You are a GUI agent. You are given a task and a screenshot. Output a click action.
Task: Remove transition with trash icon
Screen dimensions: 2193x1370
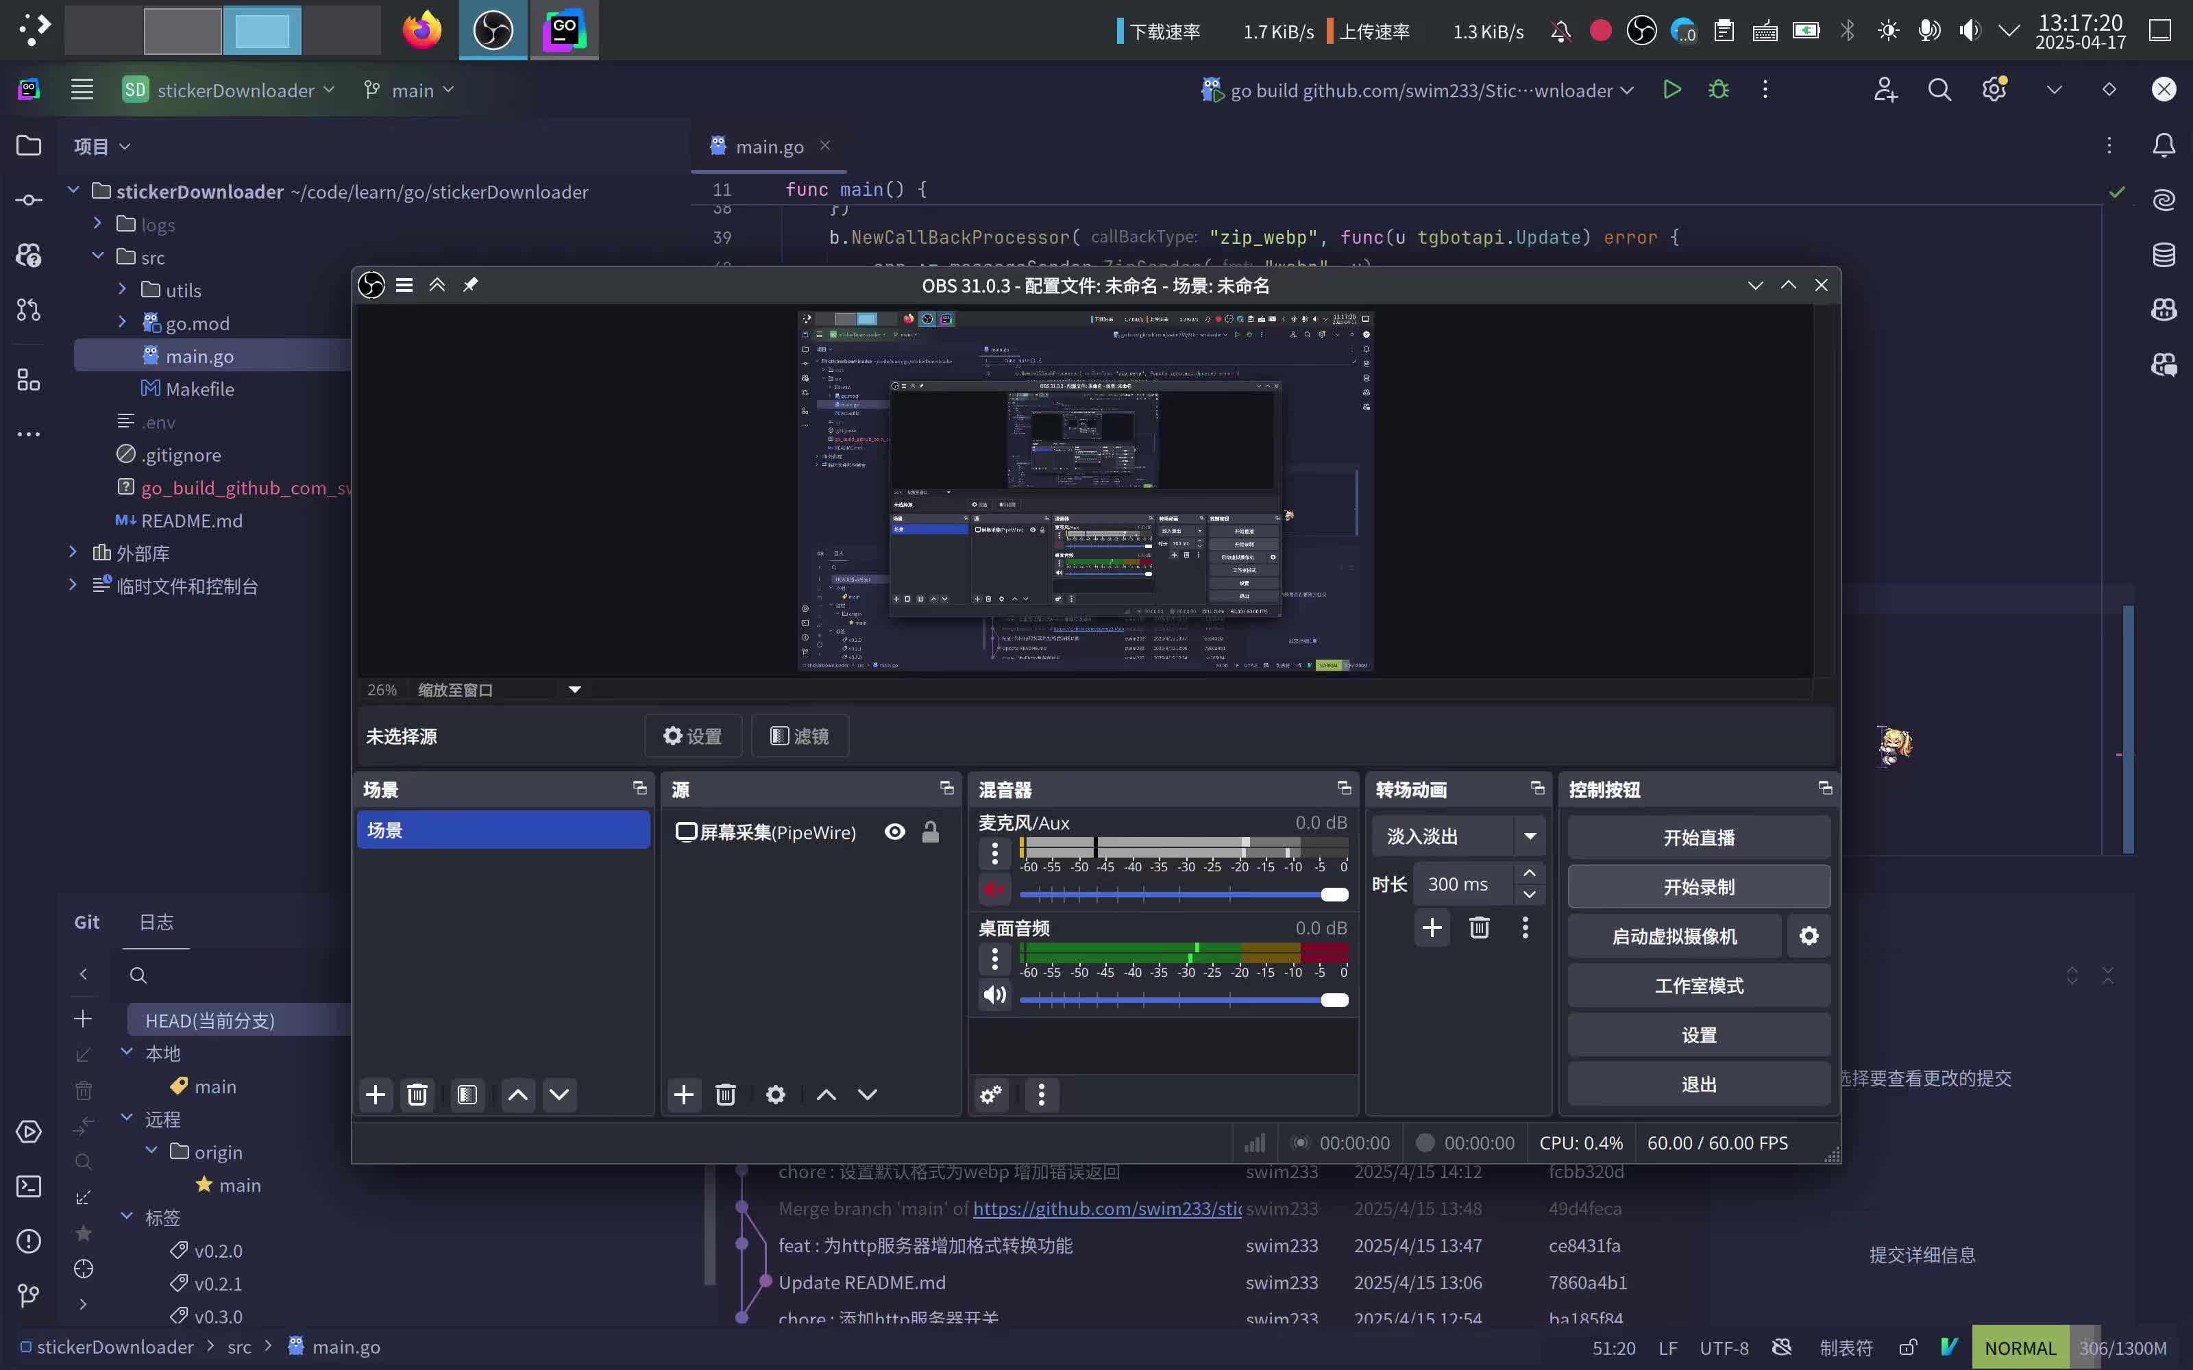tap(1479, 927)
